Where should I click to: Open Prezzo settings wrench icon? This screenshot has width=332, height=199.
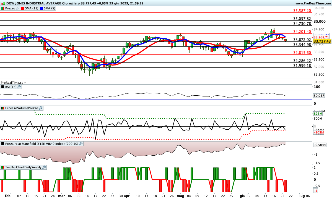[18, 8]
